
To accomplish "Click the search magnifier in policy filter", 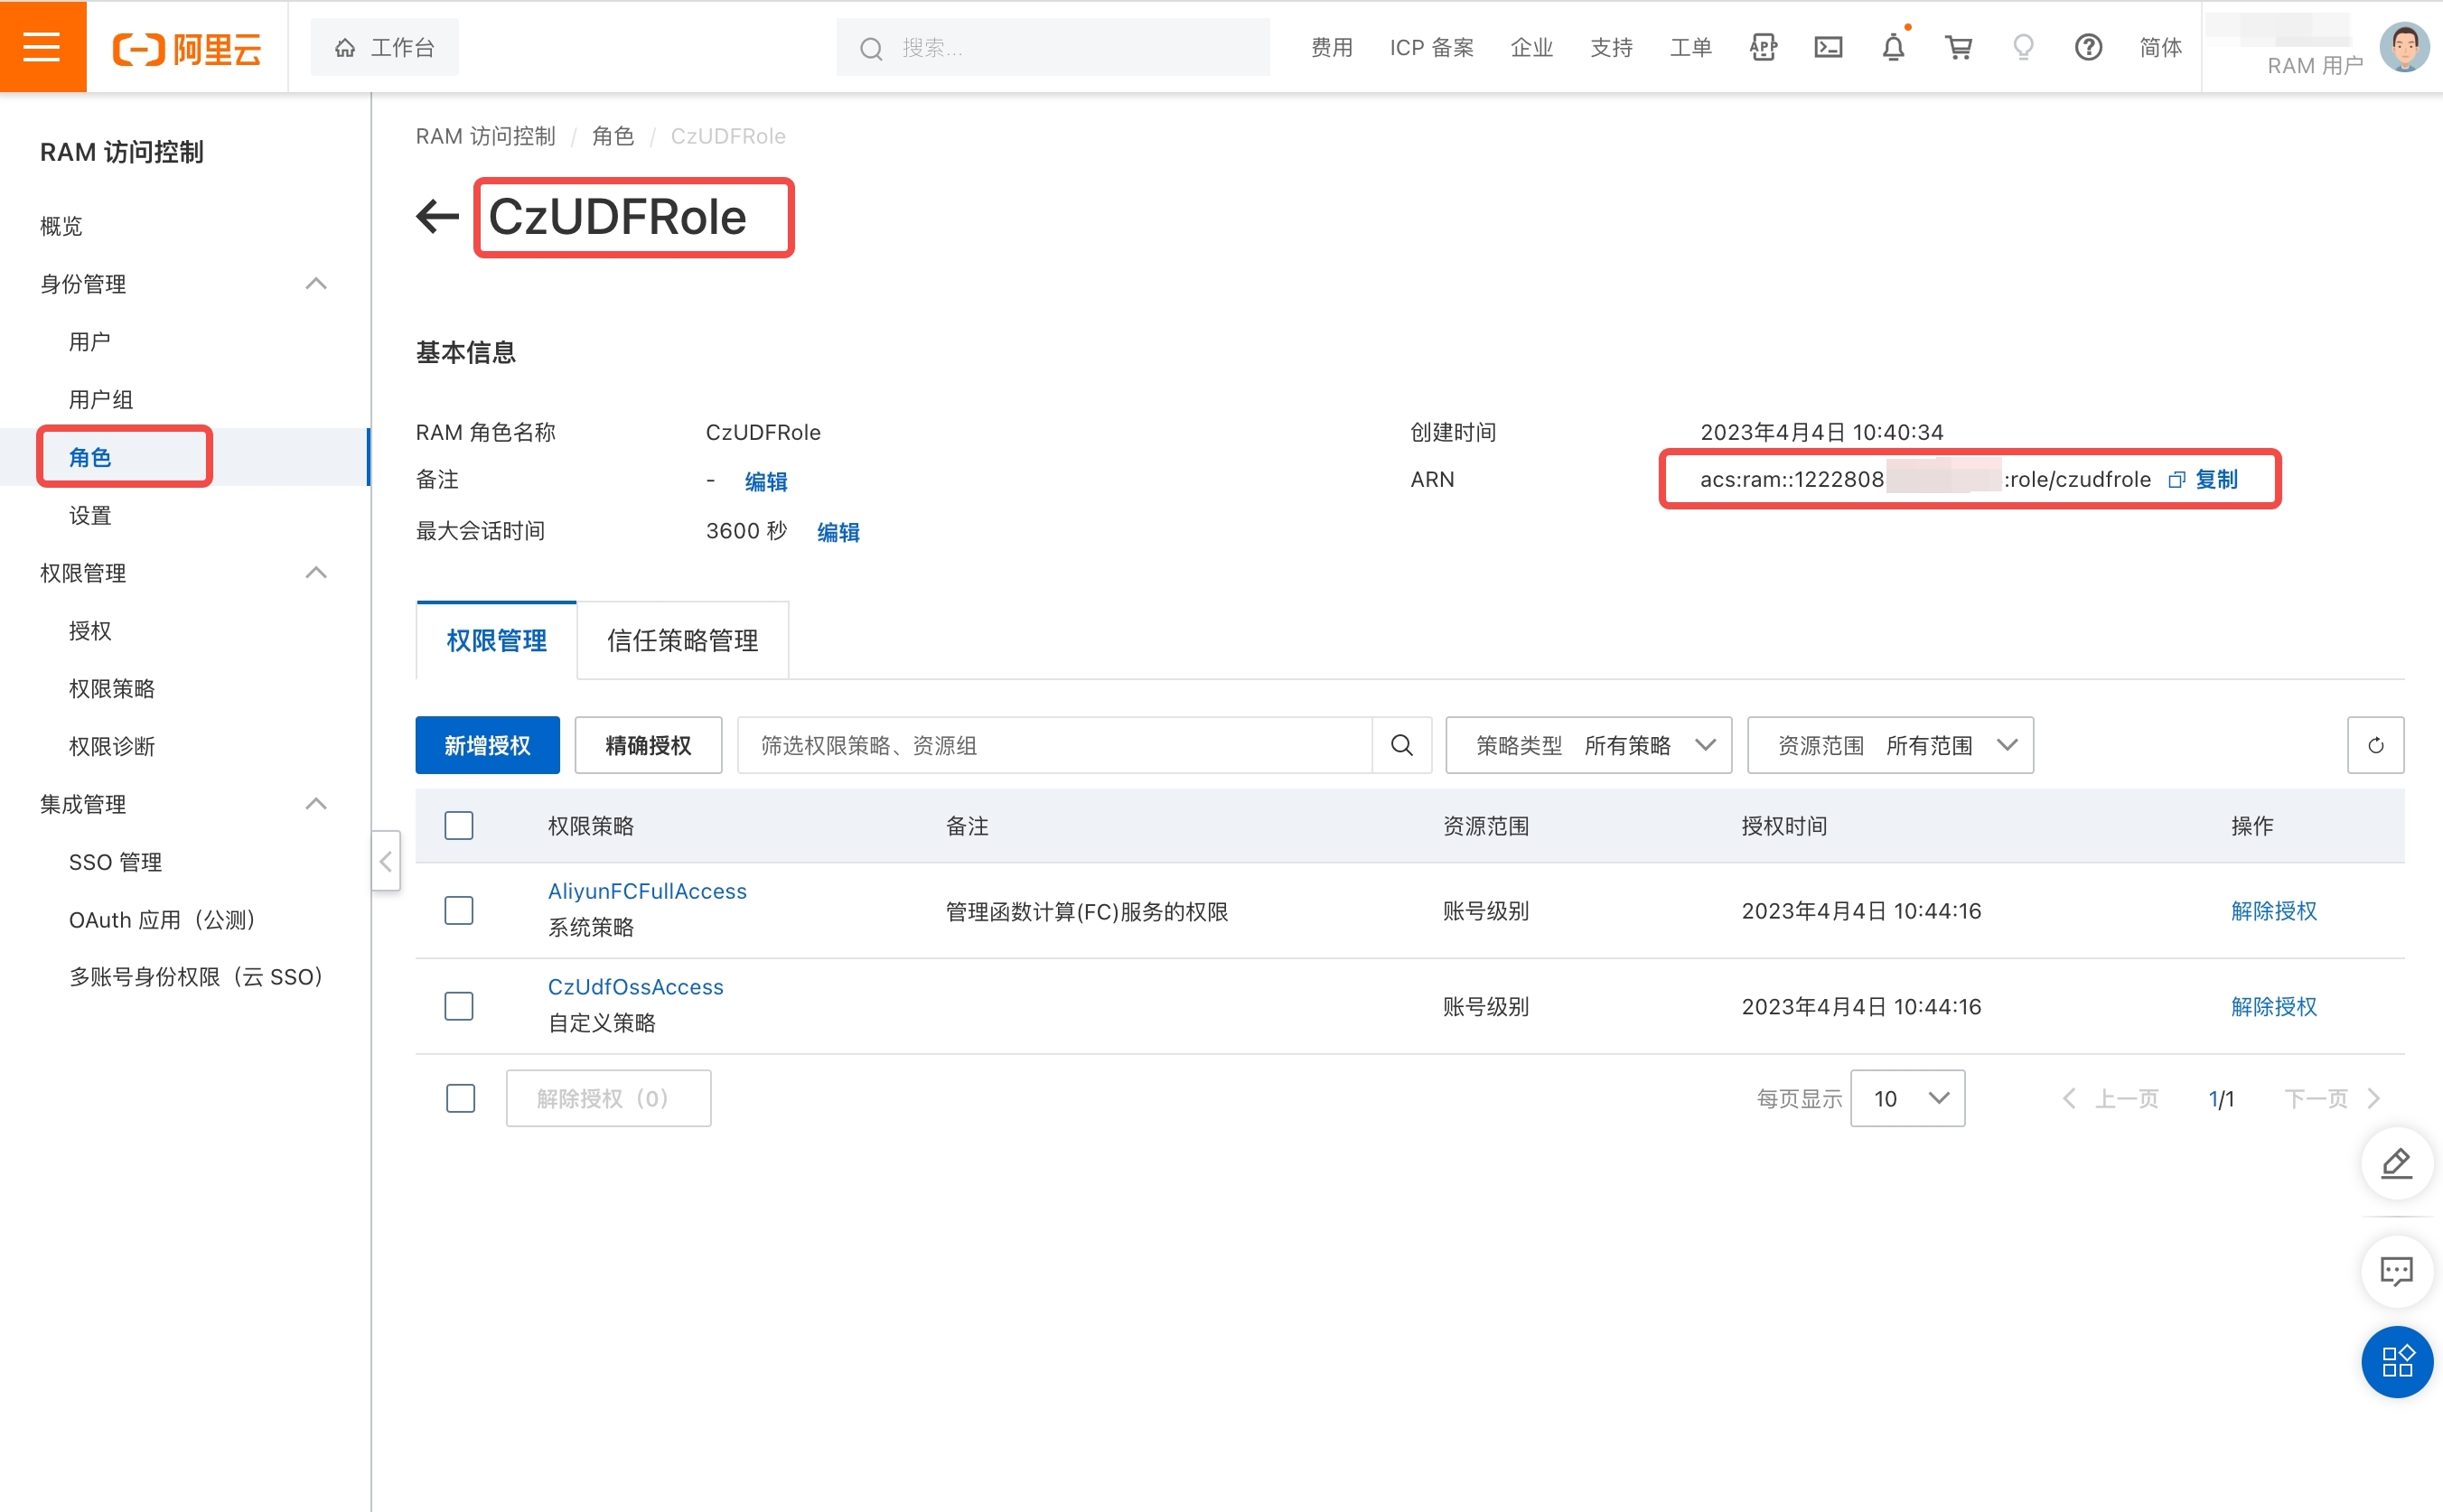I will [1401, 745].
